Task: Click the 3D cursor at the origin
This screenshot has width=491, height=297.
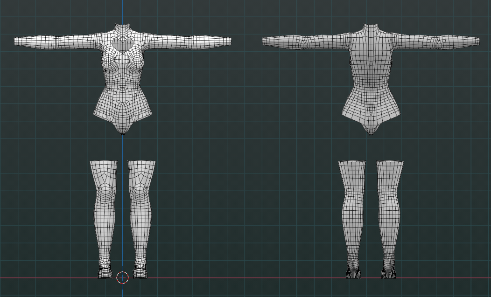Action: pos(122,277)
